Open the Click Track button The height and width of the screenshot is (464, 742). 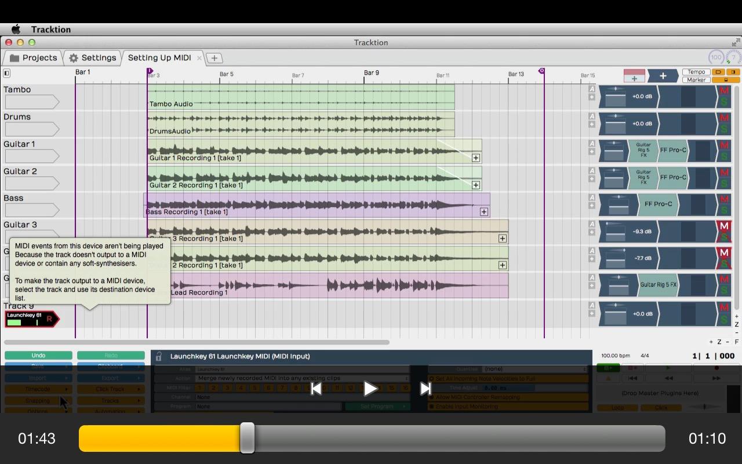[111, 389]
